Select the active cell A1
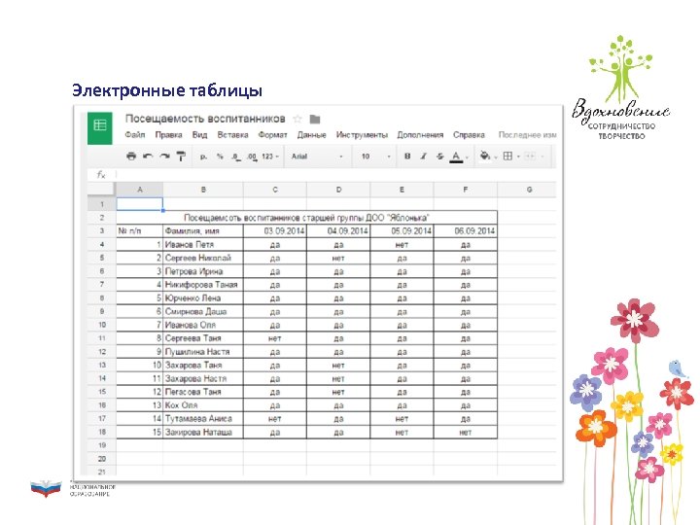The height and width of the screenshot is (525, 700). [x=140, y=204]
